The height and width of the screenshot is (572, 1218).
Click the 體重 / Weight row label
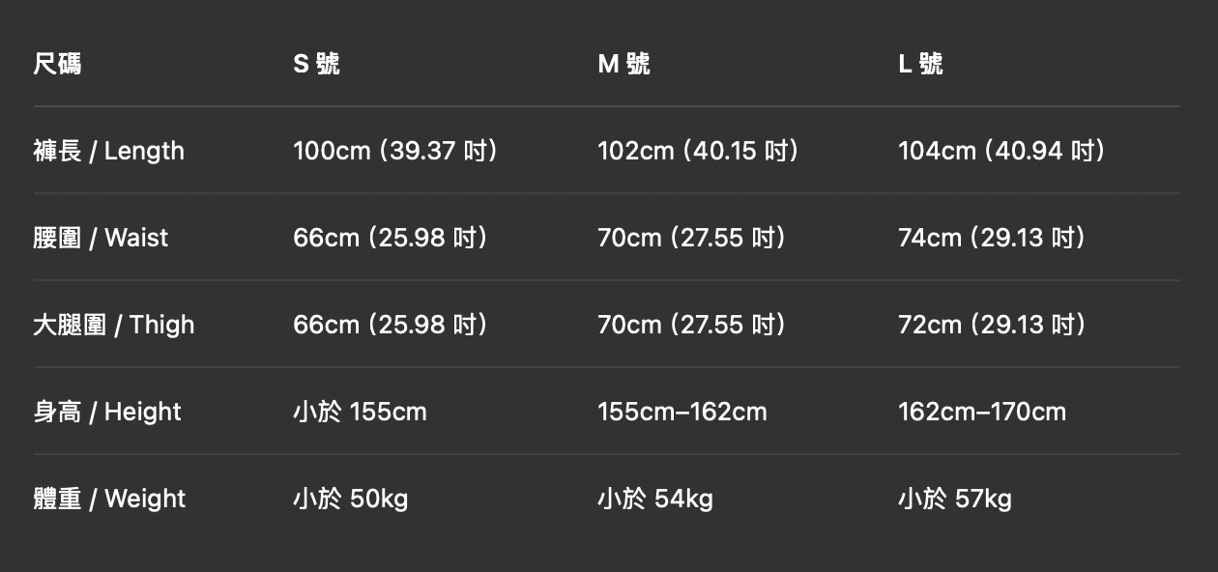tap(109, 499)
